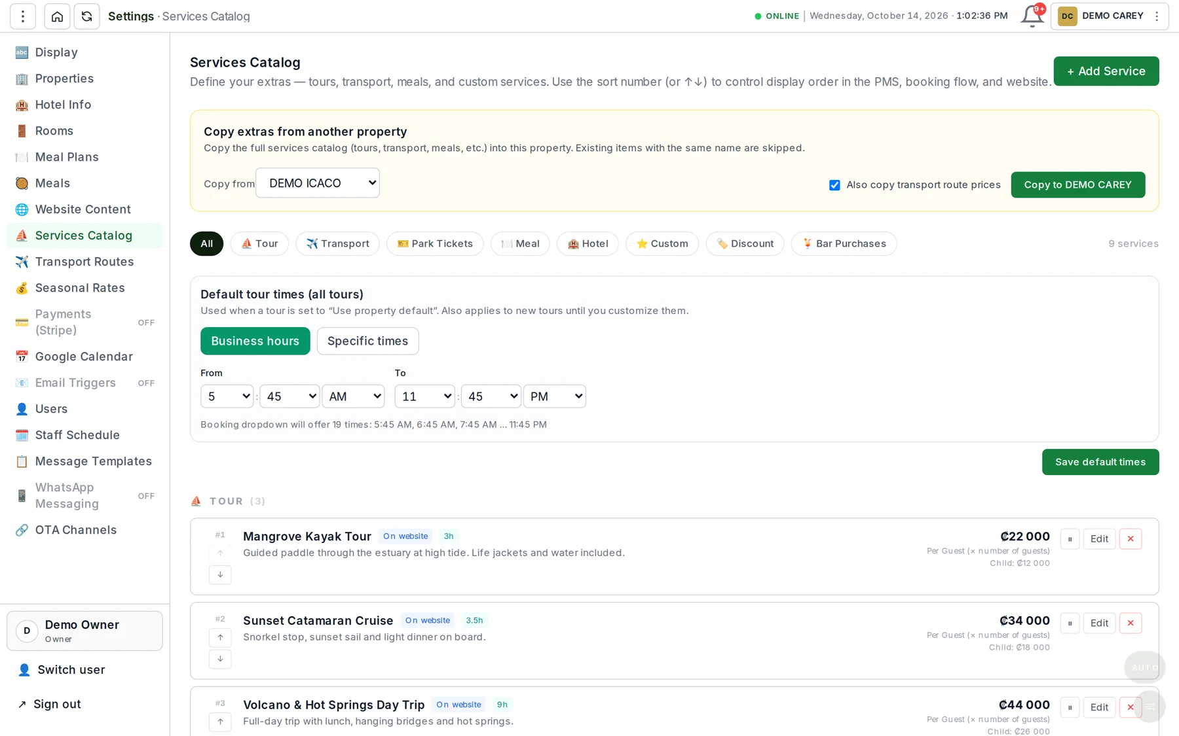The image size is (1179, 736).
Task: Click the refresh icon in top bar
Action: coord(86,16)
